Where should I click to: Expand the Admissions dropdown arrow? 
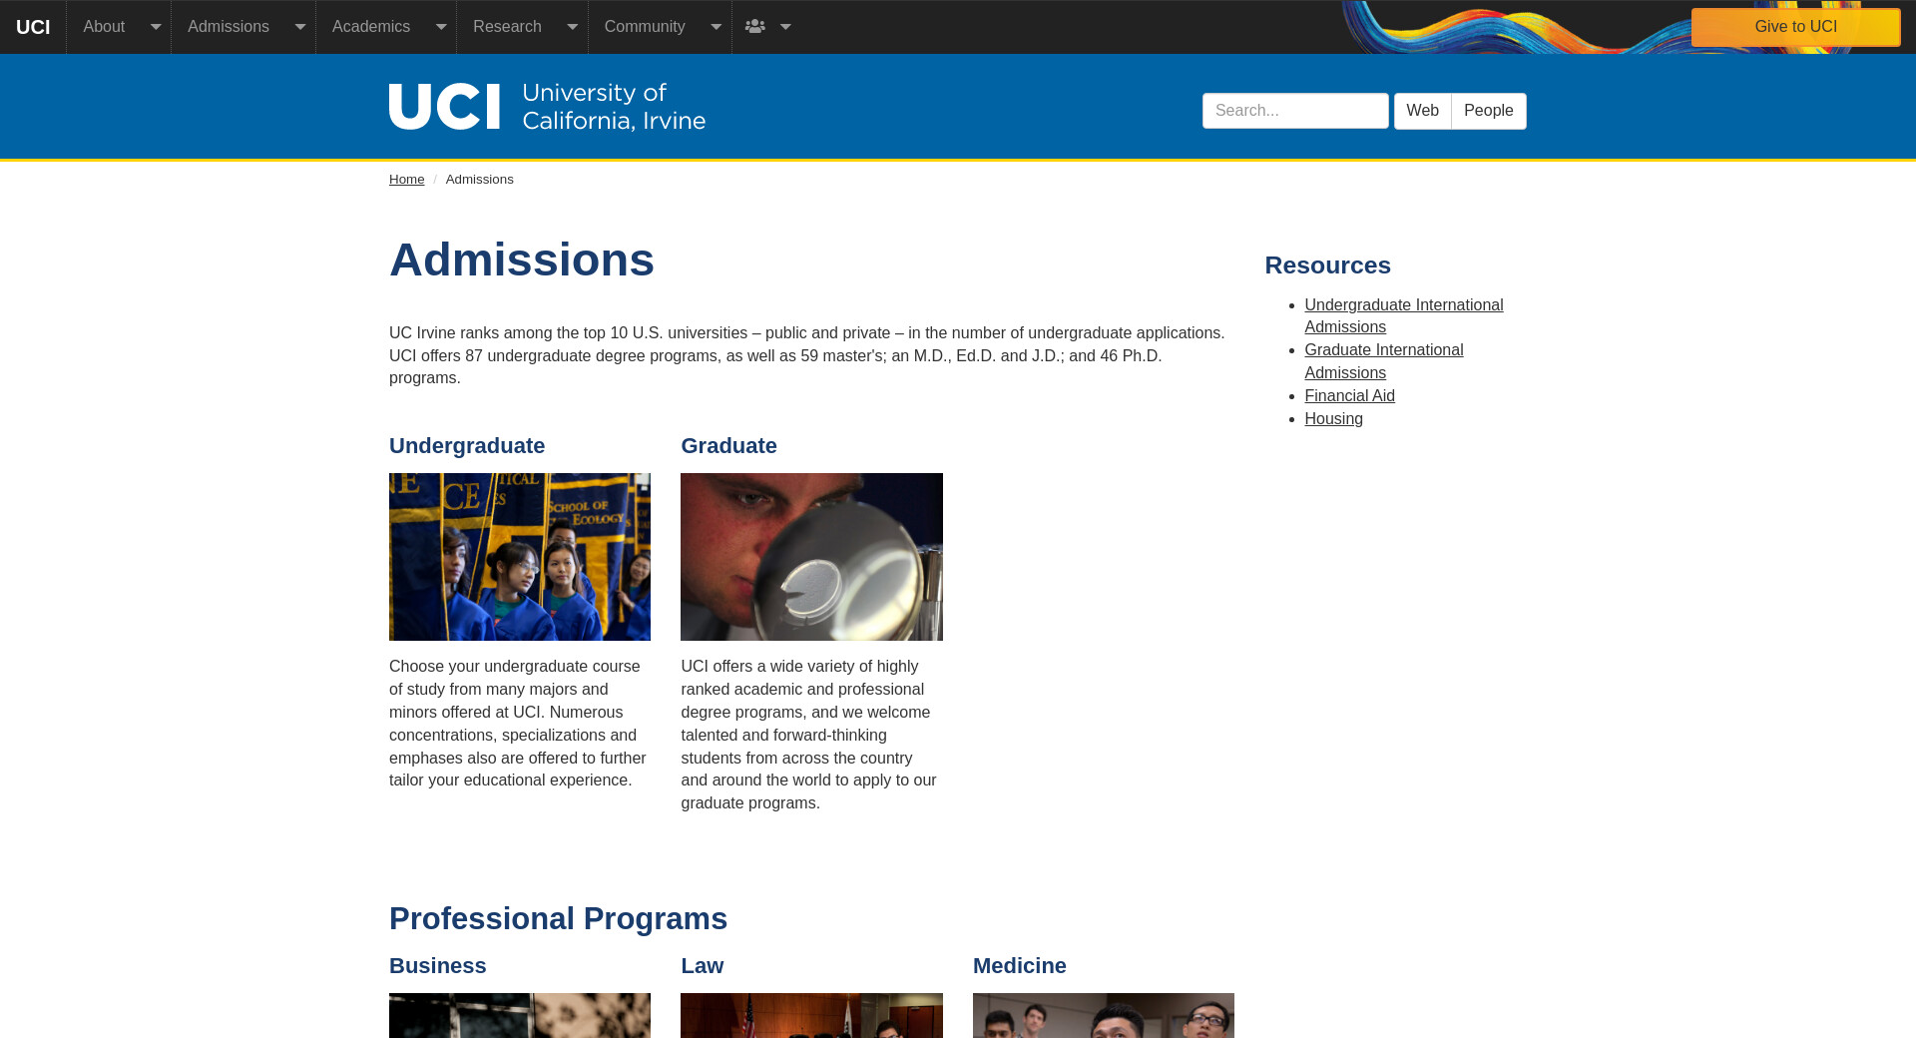[x=299, y=27]
